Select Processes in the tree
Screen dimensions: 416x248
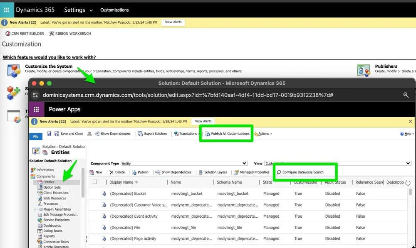[x=48, y=204]
